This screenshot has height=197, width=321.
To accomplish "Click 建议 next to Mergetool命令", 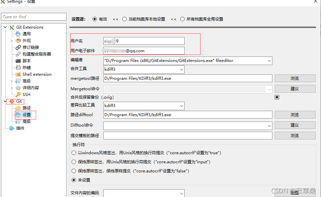I will 295,89.
